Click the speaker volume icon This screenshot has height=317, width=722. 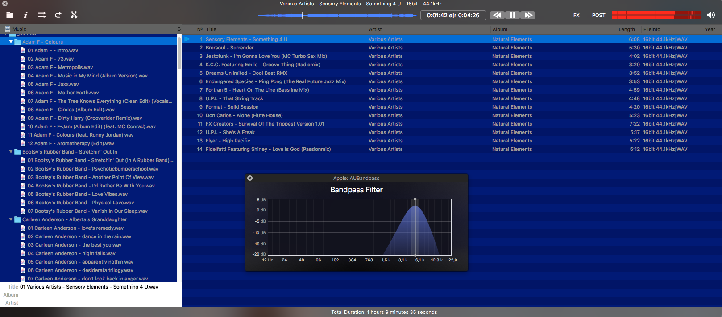point(711,15)
